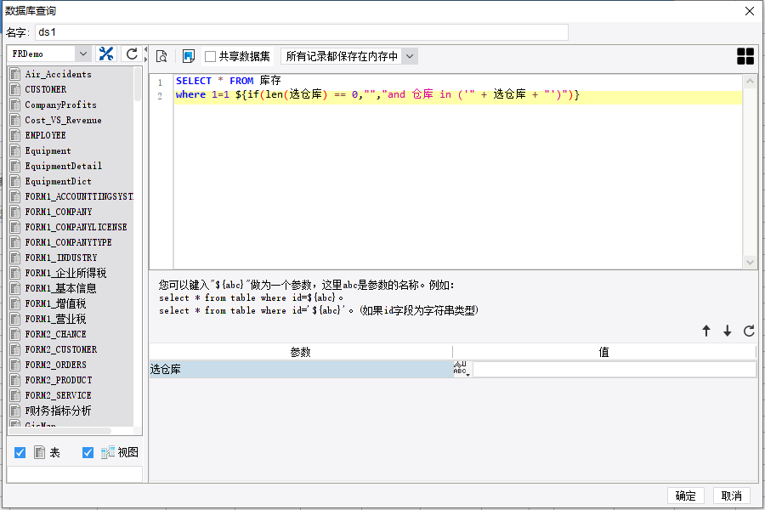Click the 名字 input field ds1
Image resolution: width=765 pixels, height=510 pixels.
point(302,32)
